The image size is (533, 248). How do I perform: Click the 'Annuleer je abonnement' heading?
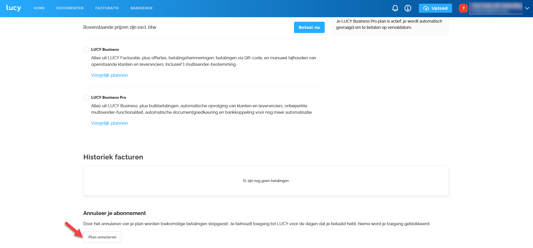coord(114,213)
